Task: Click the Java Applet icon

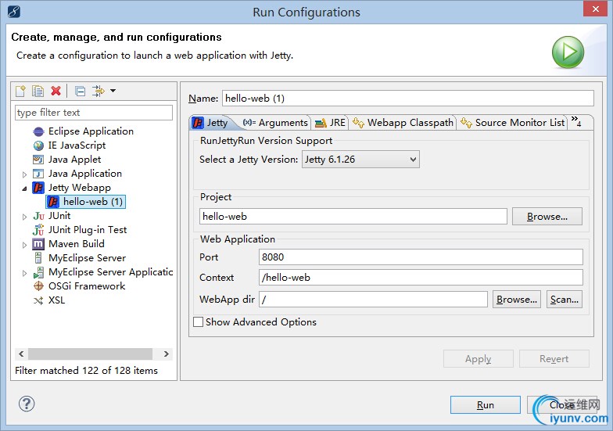Action: click(x=38, y=160)
